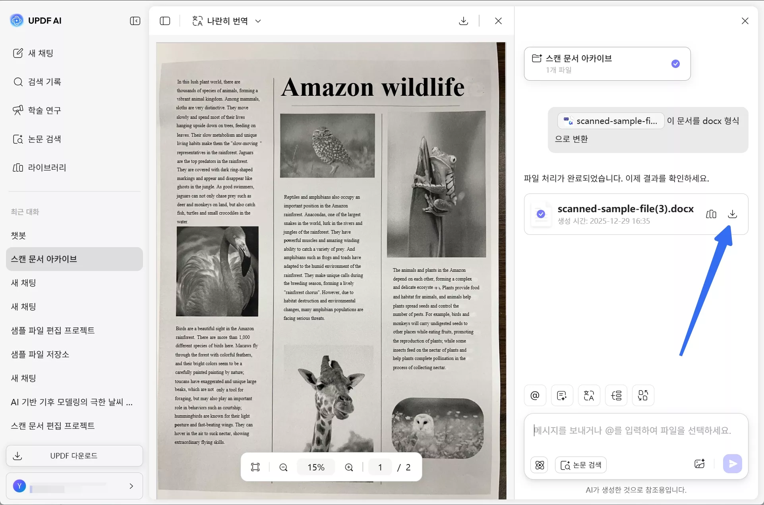Toggle the PDF panel view icon
The width and height of the screenshot is (764, 505).
[164, 21]
